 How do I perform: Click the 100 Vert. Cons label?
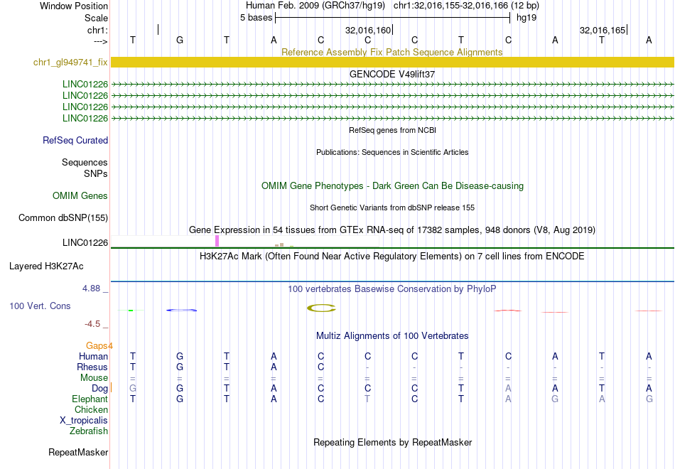coord(40,306)
